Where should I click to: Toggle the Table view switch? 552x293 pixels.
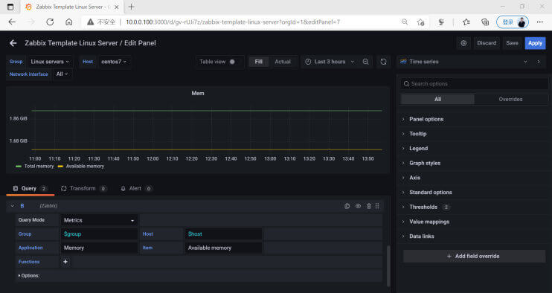tap(232, 62)
